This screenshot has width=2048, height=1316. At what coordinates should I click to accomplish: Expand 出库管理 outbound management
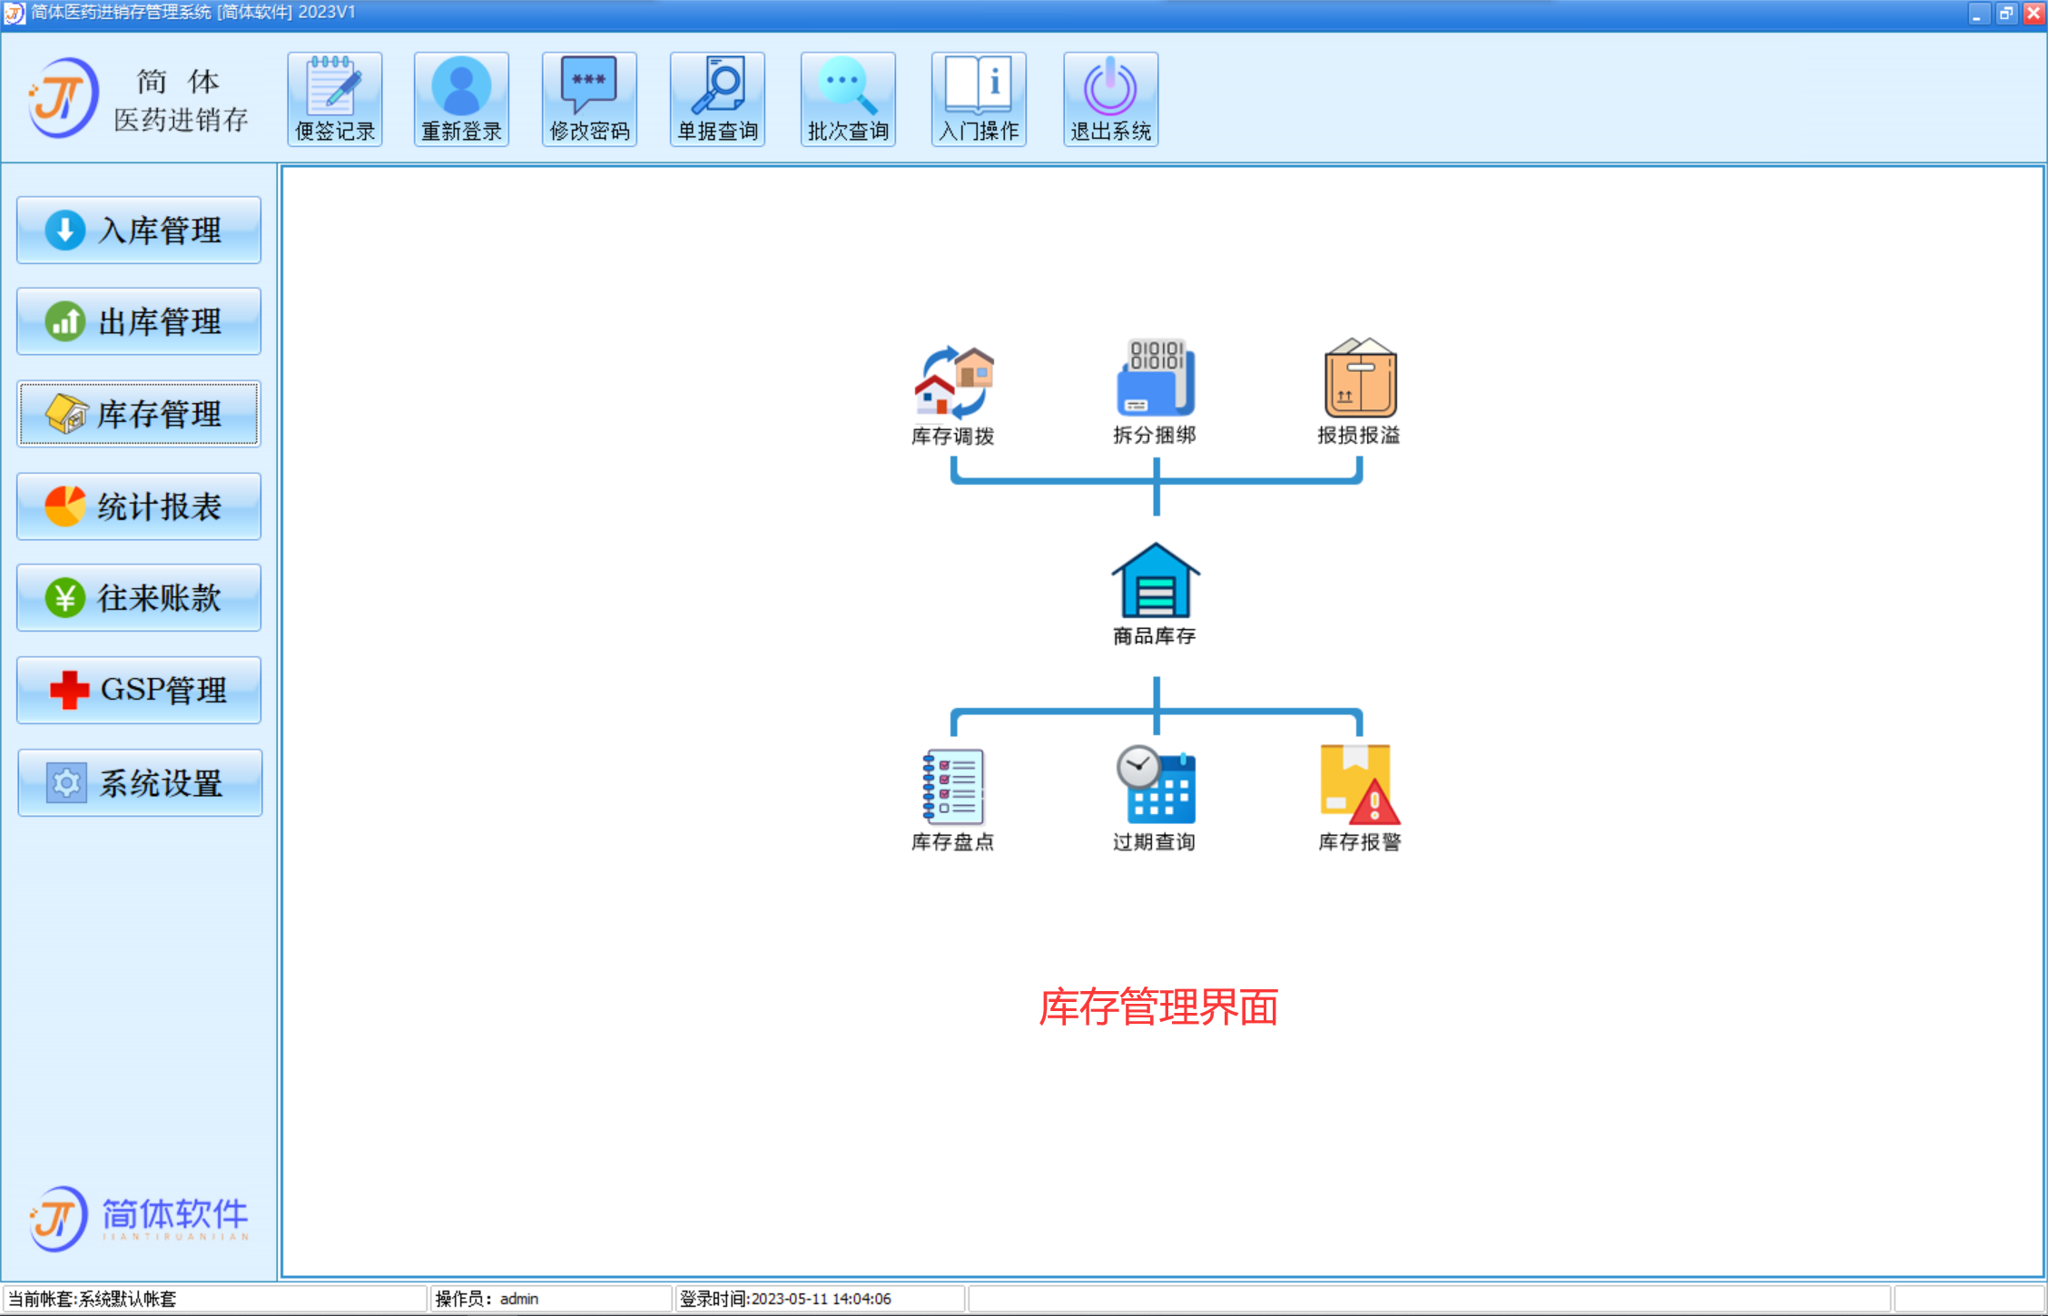(x=139, y=320)
